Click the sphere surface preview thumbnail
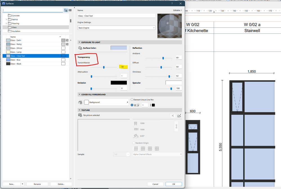 (x=170, y=26)
